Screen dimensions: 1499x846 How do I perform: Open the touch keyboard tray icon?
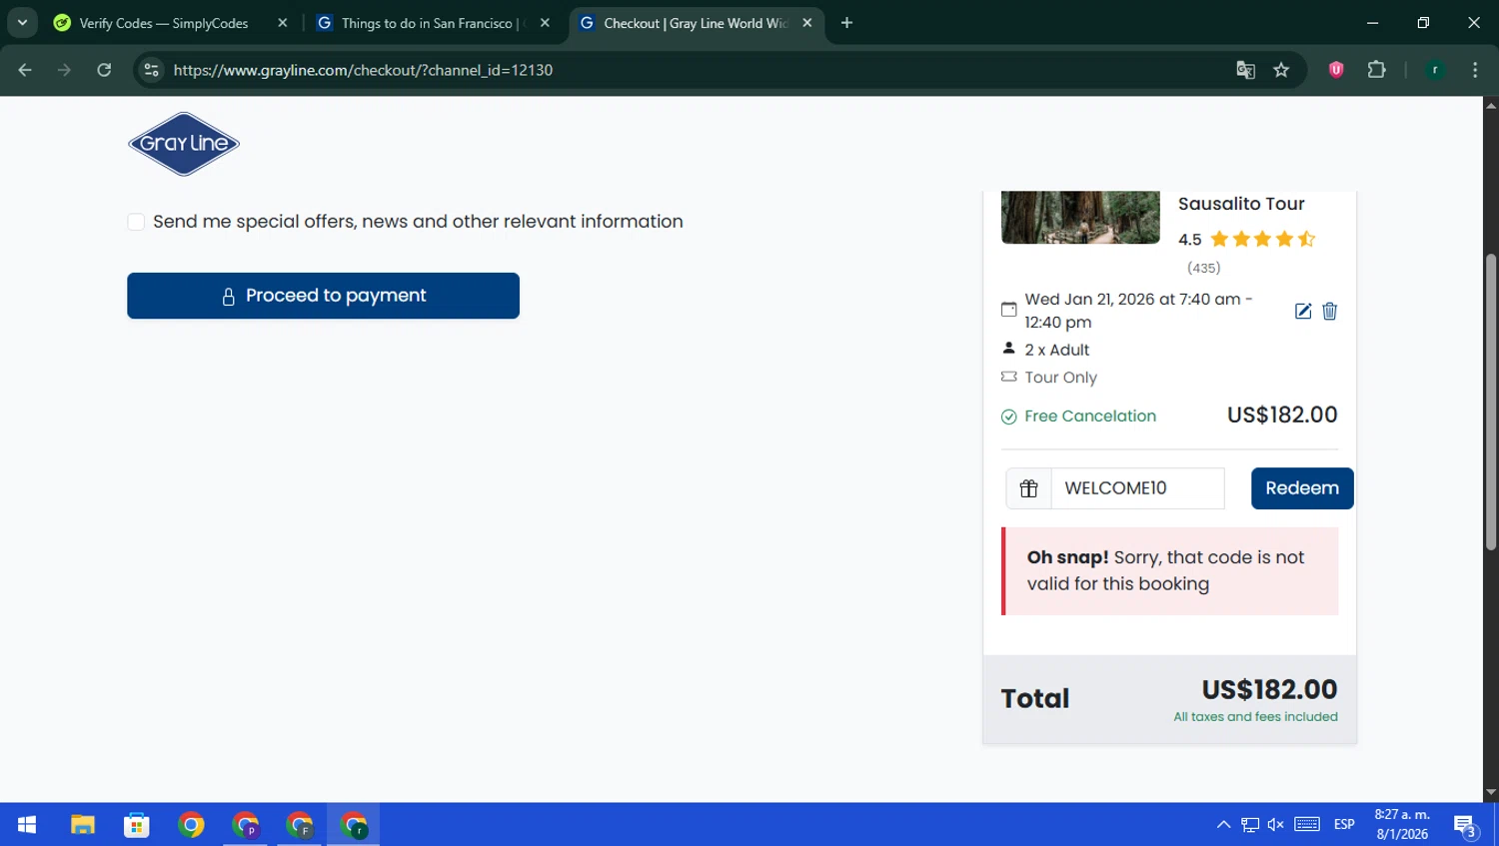1307,824
